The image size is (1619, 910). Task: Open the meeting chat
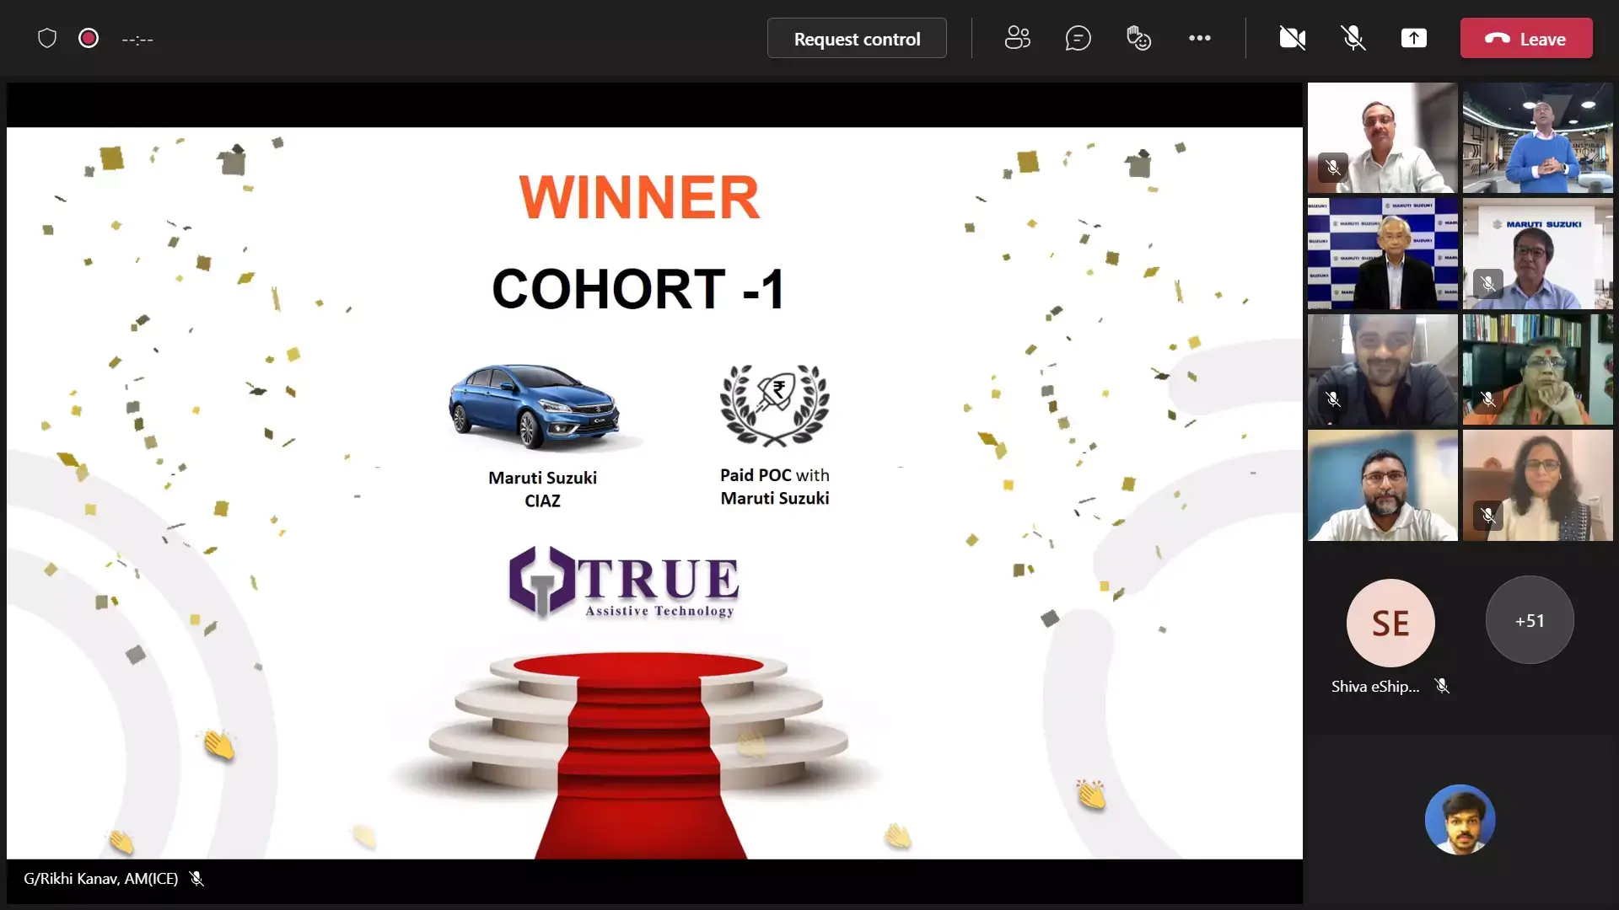1078,38
